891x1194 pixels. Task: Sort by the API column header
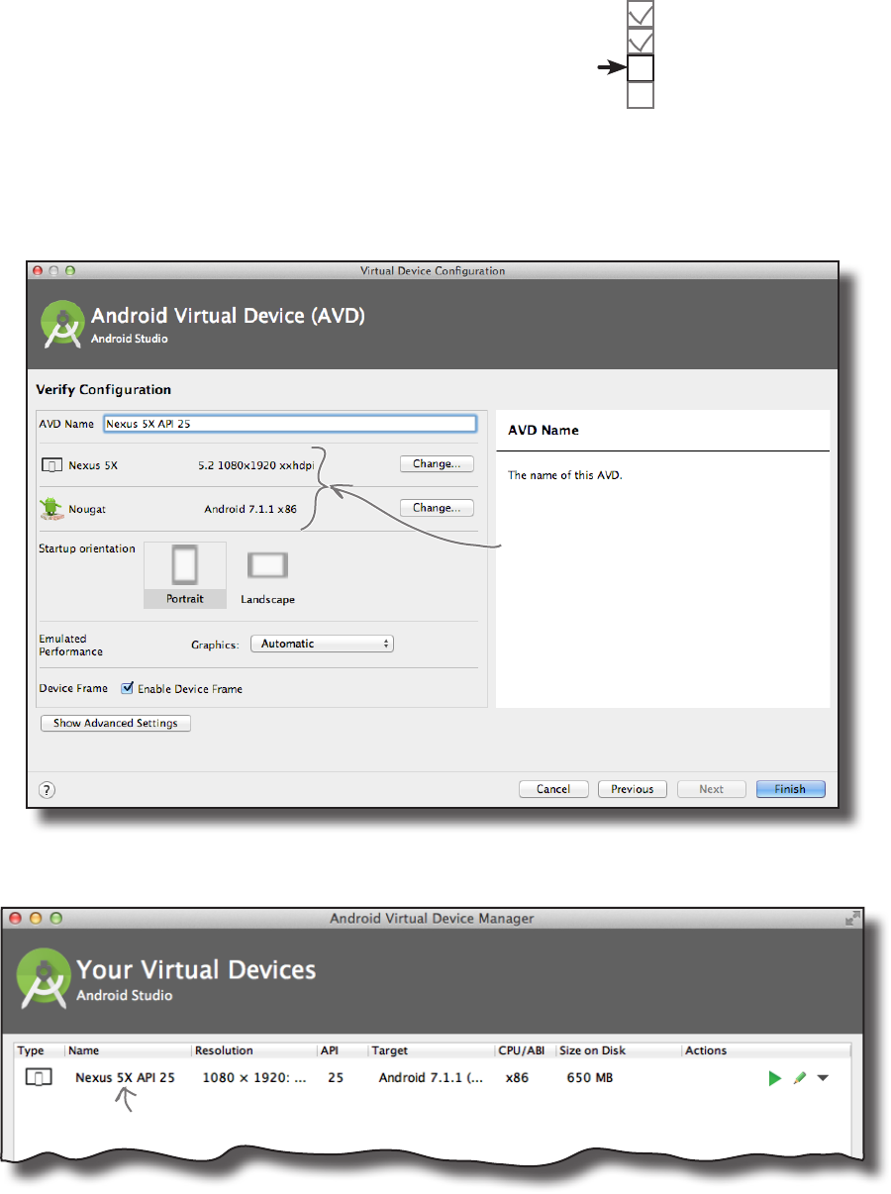point(329,1050)
